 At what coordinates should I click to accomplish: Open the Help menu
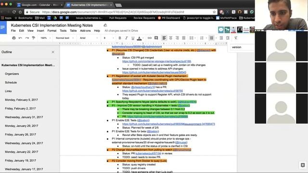click(x=97, y=31)
